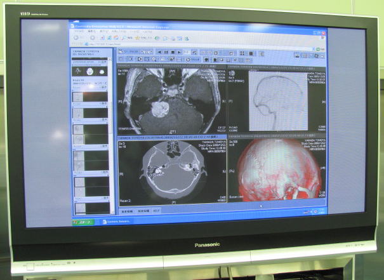Viewport: 384px width, 280px height.
Task: Select the red 3D volume rendering pane
Action: (275, 170)
